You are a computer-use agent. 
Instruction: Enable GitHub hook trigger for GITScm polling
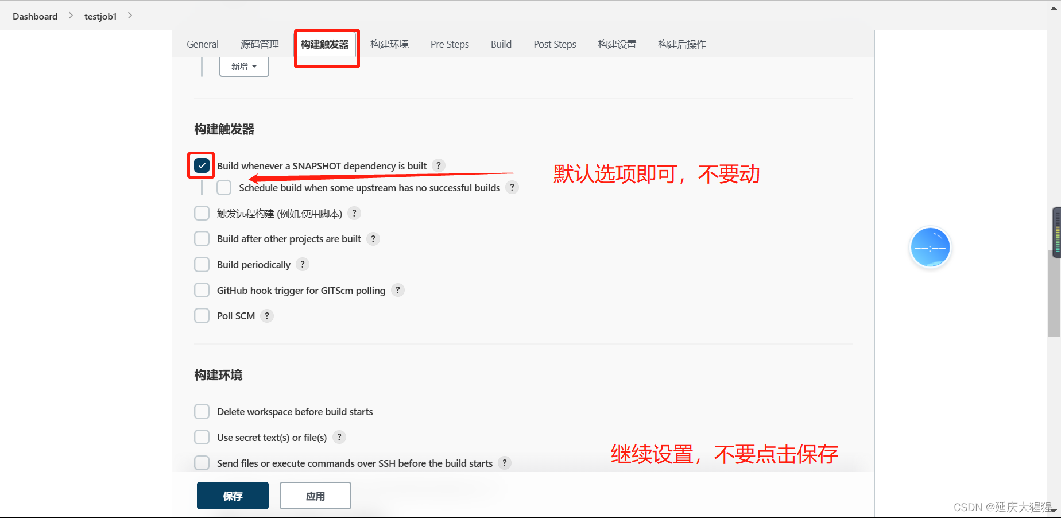point(202,290)
